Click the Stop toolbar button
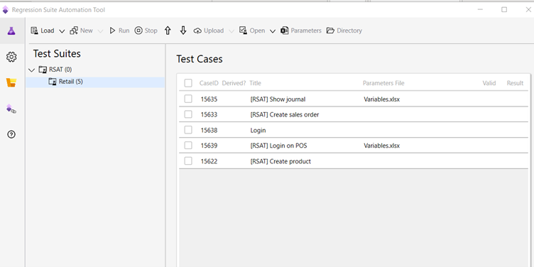 [146, 31]
